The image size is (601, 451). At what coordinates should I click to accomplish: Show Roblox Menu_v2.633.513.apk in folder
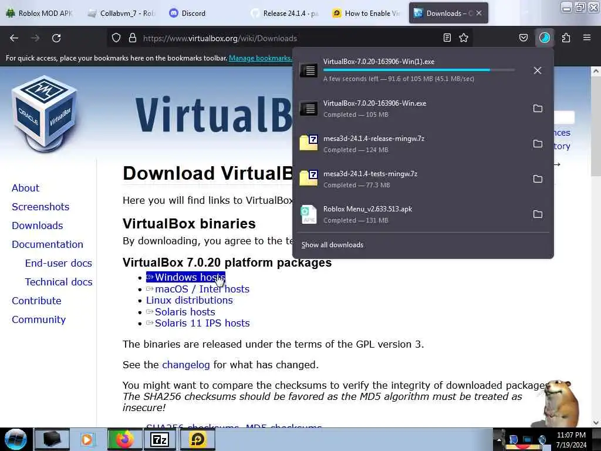coord(538,214)
